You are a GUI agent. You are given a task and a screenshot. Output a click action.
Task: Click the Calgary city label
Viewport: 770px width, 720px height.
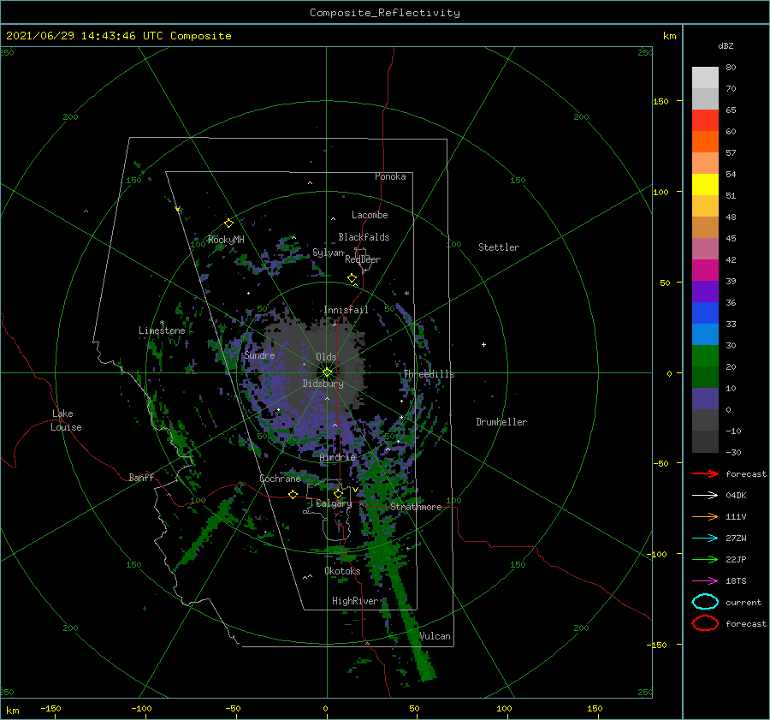(334, 503)
